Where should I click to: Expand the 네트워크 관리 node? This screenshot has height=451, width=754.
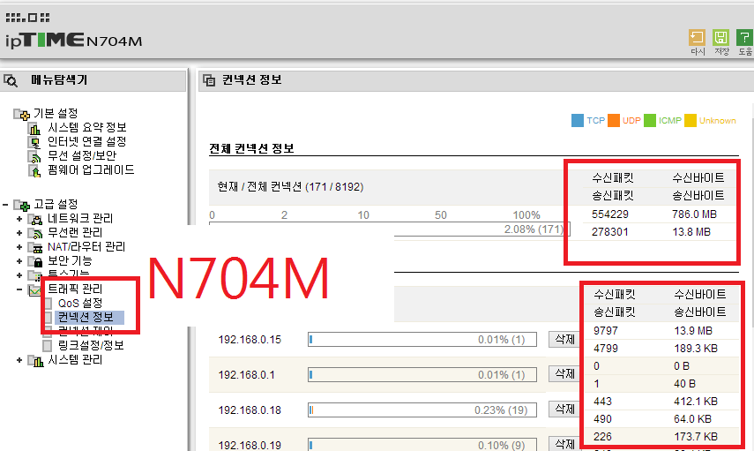[19, 219]
